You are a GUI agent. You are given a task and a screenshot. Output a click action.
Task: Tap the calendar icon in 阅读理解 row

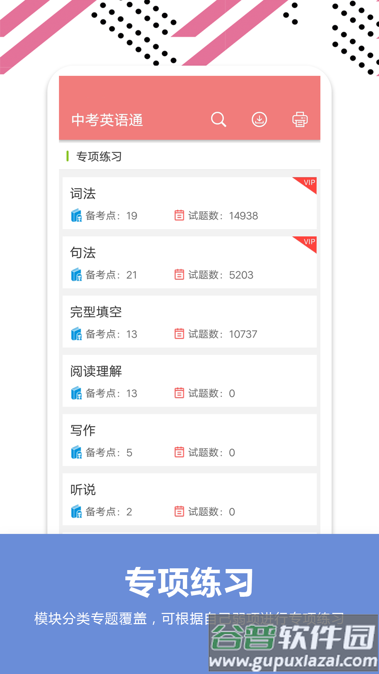click(179, 393)
